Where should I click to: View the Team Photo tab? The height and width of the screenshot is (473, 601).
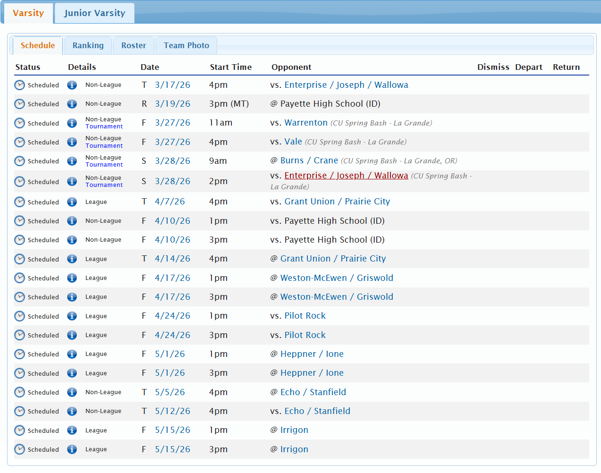click(x=186, y=45)
